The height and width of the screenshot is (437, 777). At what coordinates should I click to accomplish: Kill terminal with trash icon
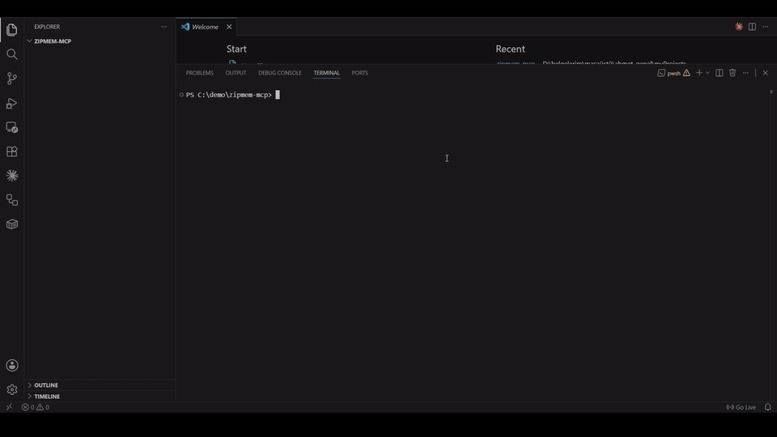coord(732,73)
